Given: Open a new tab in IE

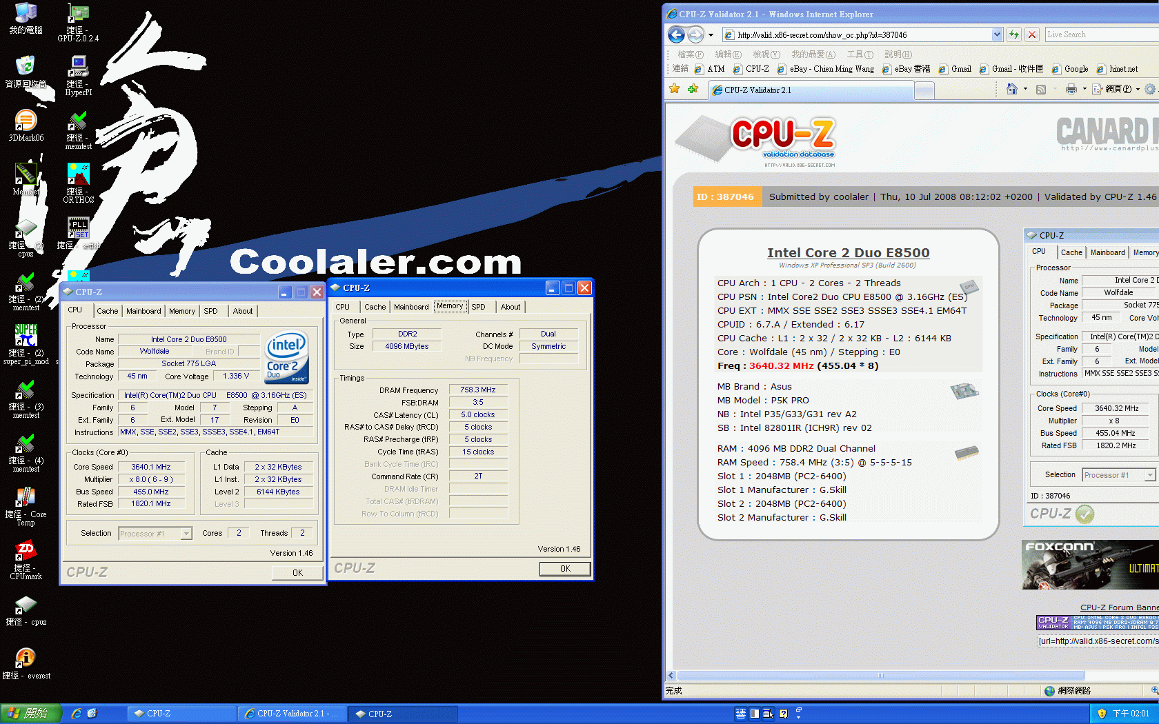Looking at the screenshot, I should coord(924,90).
